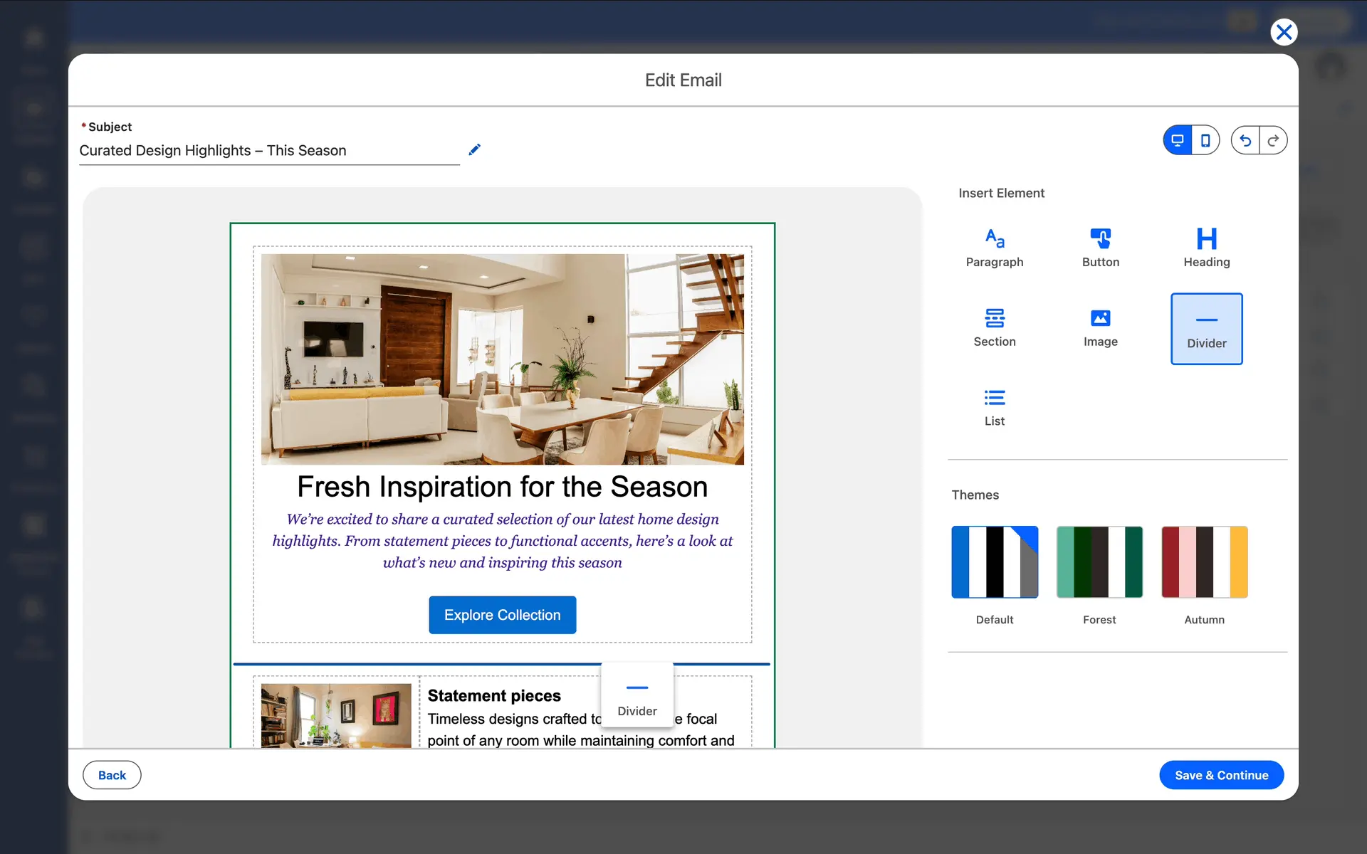Viewport: 1367px width, 854px height.
Task: Click the pencil icon to edit the subject
Action: pyautogui.click(x=474, y=149)
